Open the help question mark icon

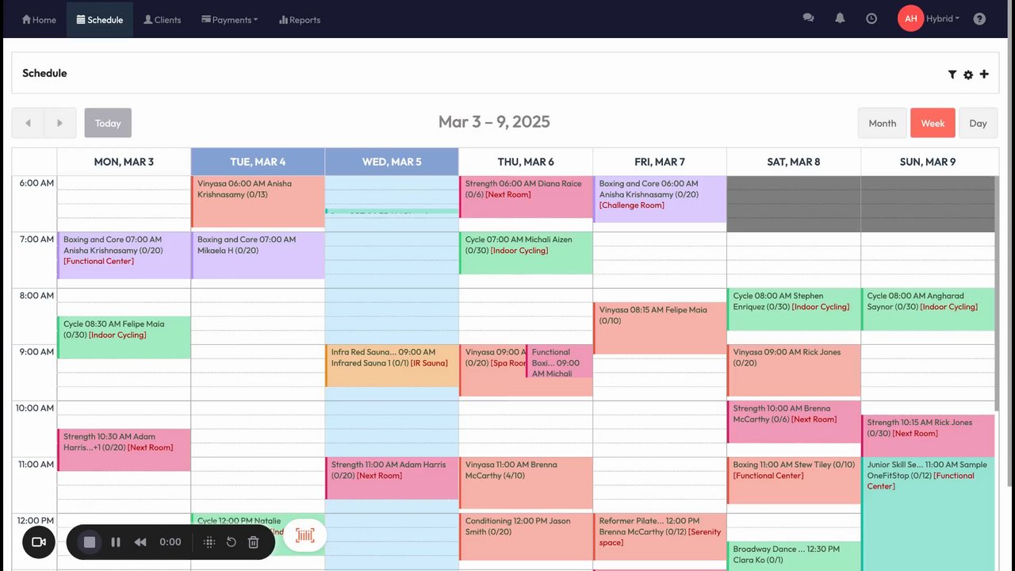979,18
